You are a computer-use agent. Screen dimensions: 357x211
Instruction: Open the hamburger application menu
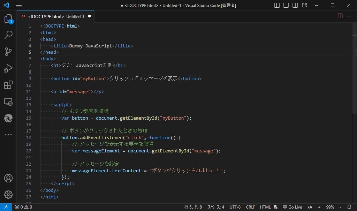pos(19,5)
